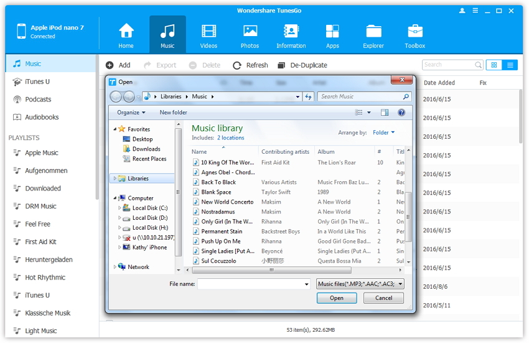Click the Explorer icon in top bar
The width and height of the screenshot is (529, 343).
point(373,32)
